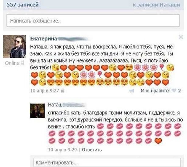Click the first kissing emoji after "без тебя!"
Screen dimensions: 187x167
55,68
